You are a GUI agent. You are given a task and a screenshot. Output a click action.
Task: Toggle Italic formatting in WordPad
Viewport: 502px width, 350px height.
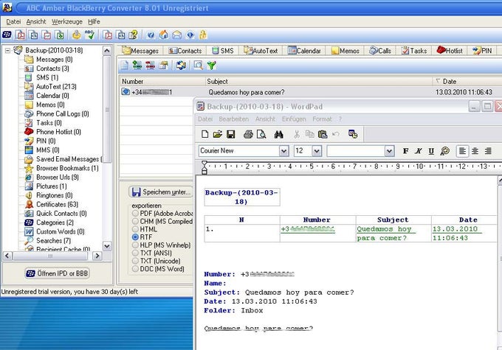pos(419,151)
